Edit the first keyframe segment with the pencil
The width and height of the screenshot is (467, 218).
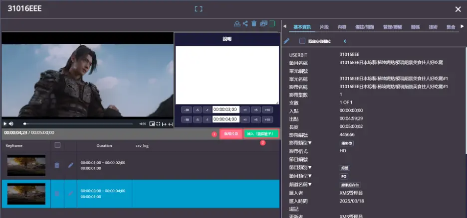[x=70, y=165]
